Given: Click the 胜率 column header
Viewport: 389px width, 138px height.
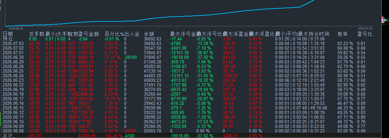Looking at the screenshot, I should click(x=342, y=34).
